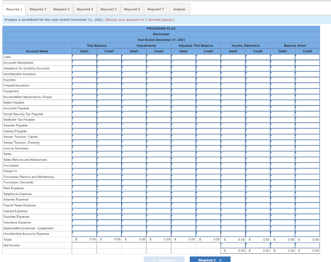
Task: Click the Totals row label
Action: click(x=8, y=240)
